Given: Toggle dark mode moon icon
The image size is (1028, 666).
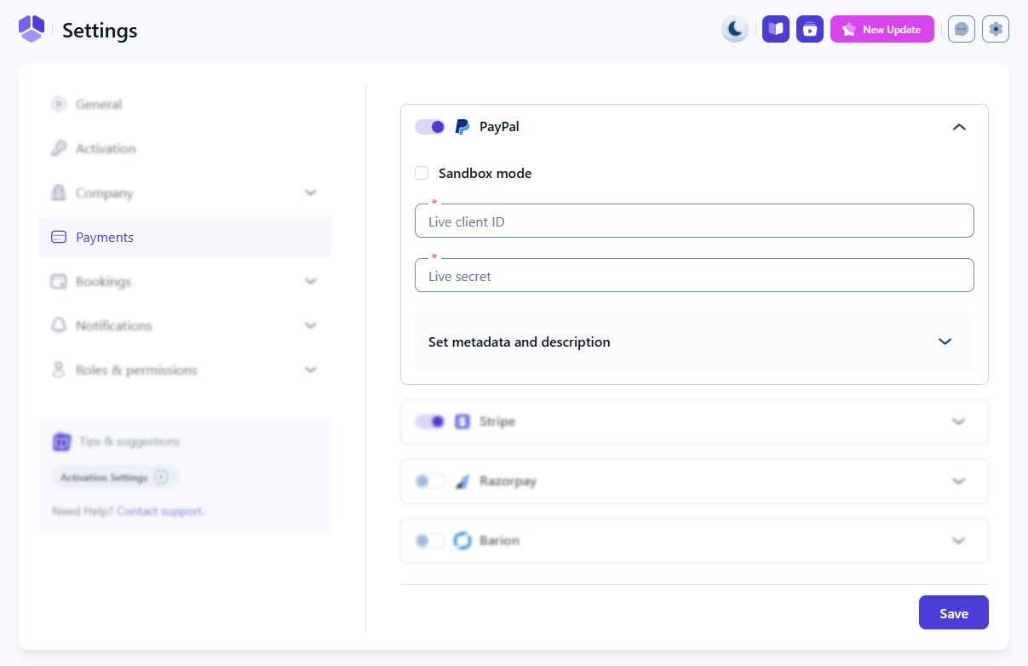Looking at the screenshot, I should (734, 29).
